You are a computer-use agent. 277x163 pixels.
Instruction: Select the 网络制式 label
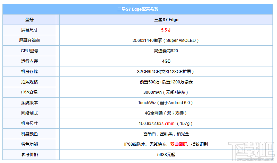click(29, 113)
